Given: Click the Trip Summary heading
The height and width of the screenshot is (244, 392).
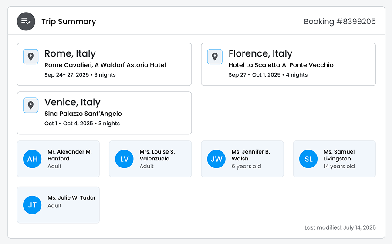Looking at the screenshot, I should pyautogui.click(x=68, y=22).
